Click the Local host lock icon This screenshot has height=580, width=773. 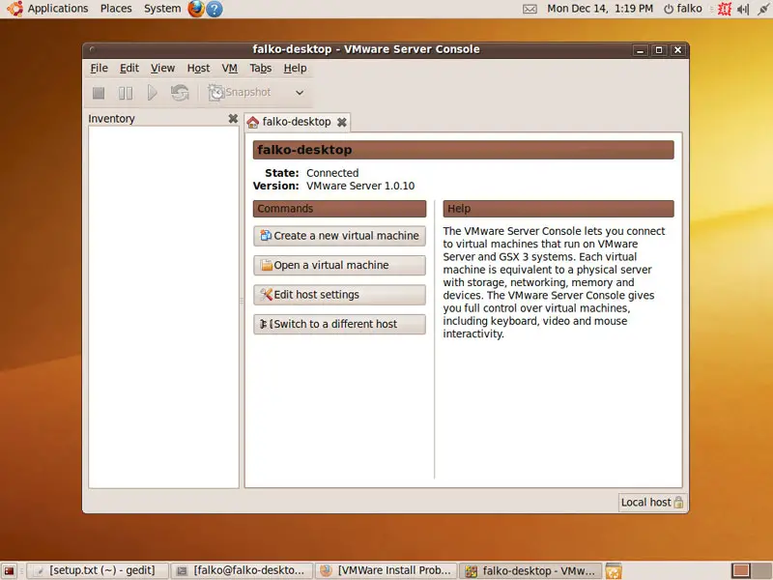[x=678, y=502]
